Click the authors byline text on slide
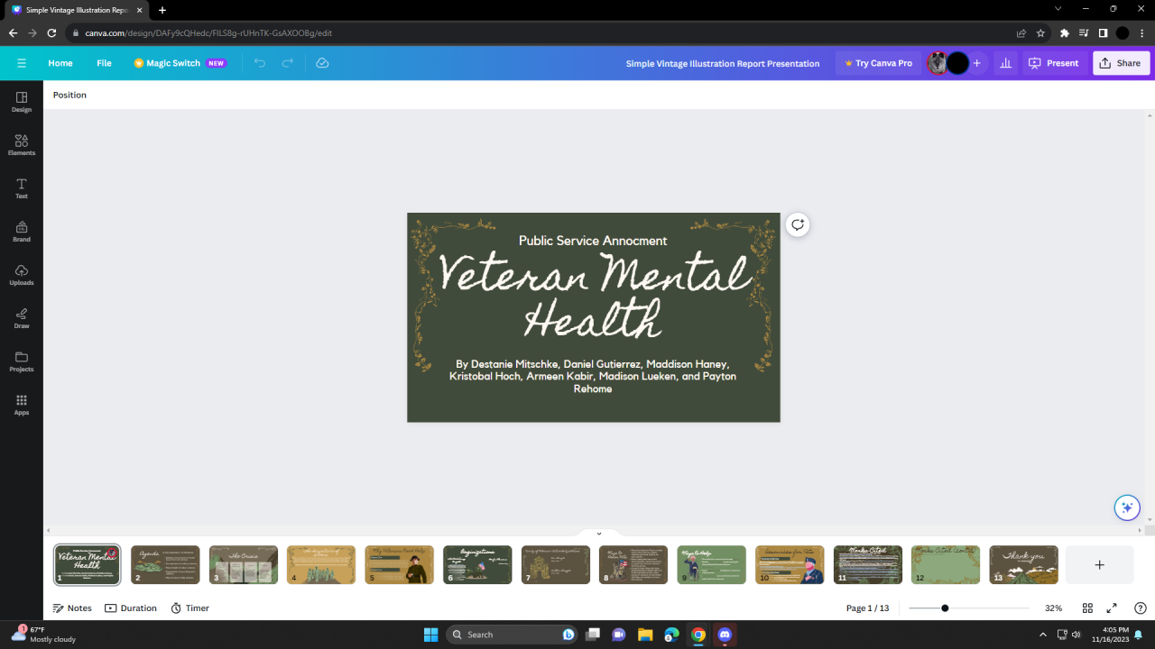 coord(593,377)
